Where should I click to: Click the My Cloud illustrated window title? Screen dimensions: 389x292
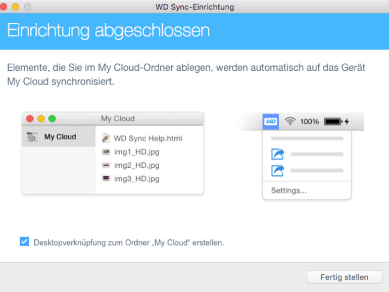[x=118, y=118]
